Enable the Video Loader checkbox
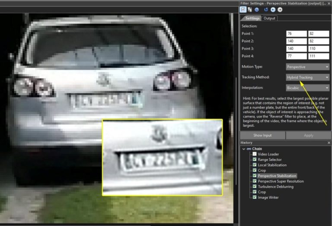Screen dimensions: 332x226 tap(255, 154)
